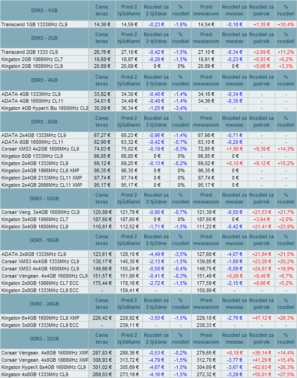The width and height of the screenshot is (297, 378).
Task: Select Kingston 2x4GB 1866MHz CL9 XMP name
Action: pos(40,170)
